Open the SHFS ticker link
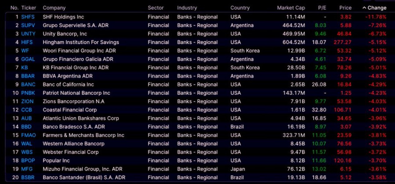The height and width of the screenshot is (184, 395). pyautogui.click(x=28, y=17)
